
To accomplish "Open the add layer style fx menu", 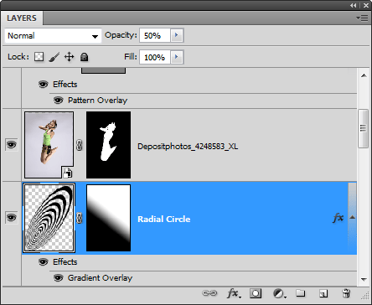I will (234, 293).
